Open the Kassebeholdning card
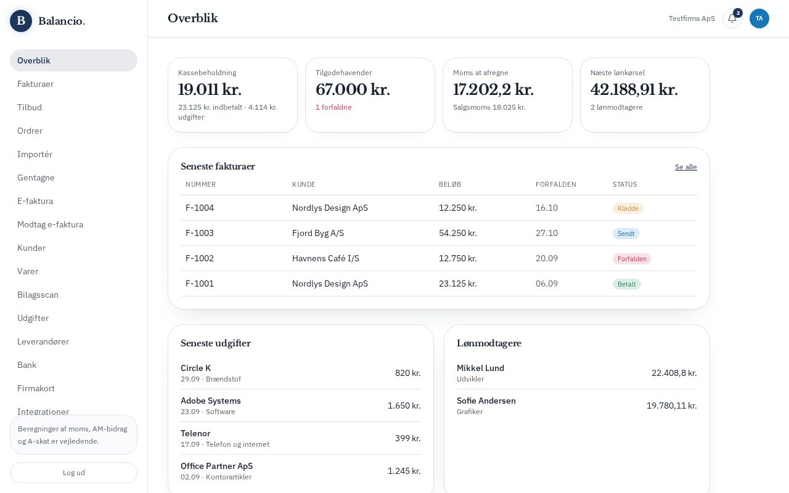 point(232,95)
